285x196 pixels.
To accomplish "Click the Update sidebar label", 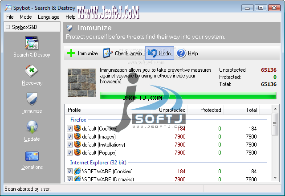I will tap(32, 139).
